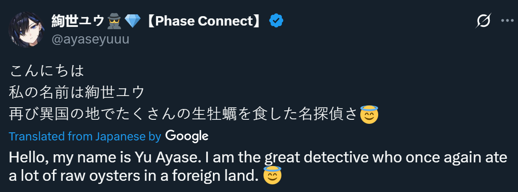This screenshot has height=192, width=518.
Task: Click the Grok slashed-circle icon
Action: point(484,21)
